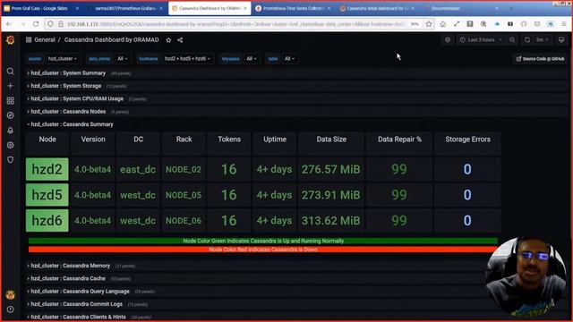573x322 pixels.
Task: Click the browser back arrow
Action: coord(9,24)
